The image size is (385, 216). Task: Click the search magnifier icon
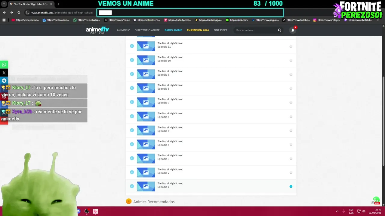coord(279,30)
